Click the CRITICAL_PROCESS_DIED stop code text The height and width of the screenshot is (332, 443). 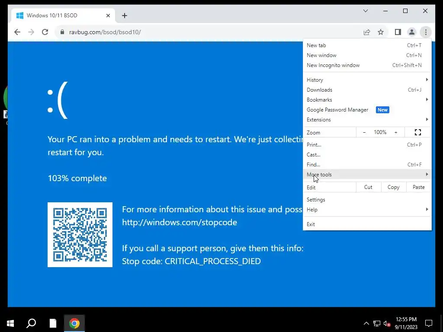click(212, 261)
